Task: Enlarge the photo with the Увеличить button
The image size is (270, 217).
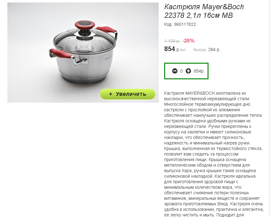Action: [128, 94]
